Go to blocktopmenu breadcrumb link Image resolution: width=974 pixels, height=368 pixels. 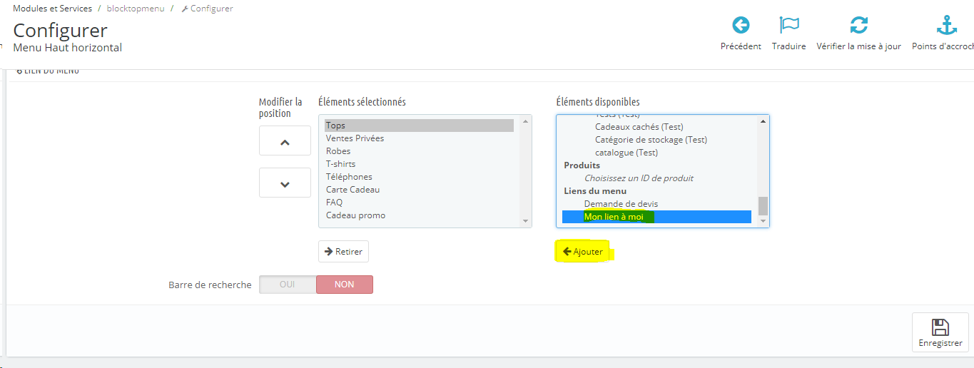pyautogui.click(x=136, y=9)
